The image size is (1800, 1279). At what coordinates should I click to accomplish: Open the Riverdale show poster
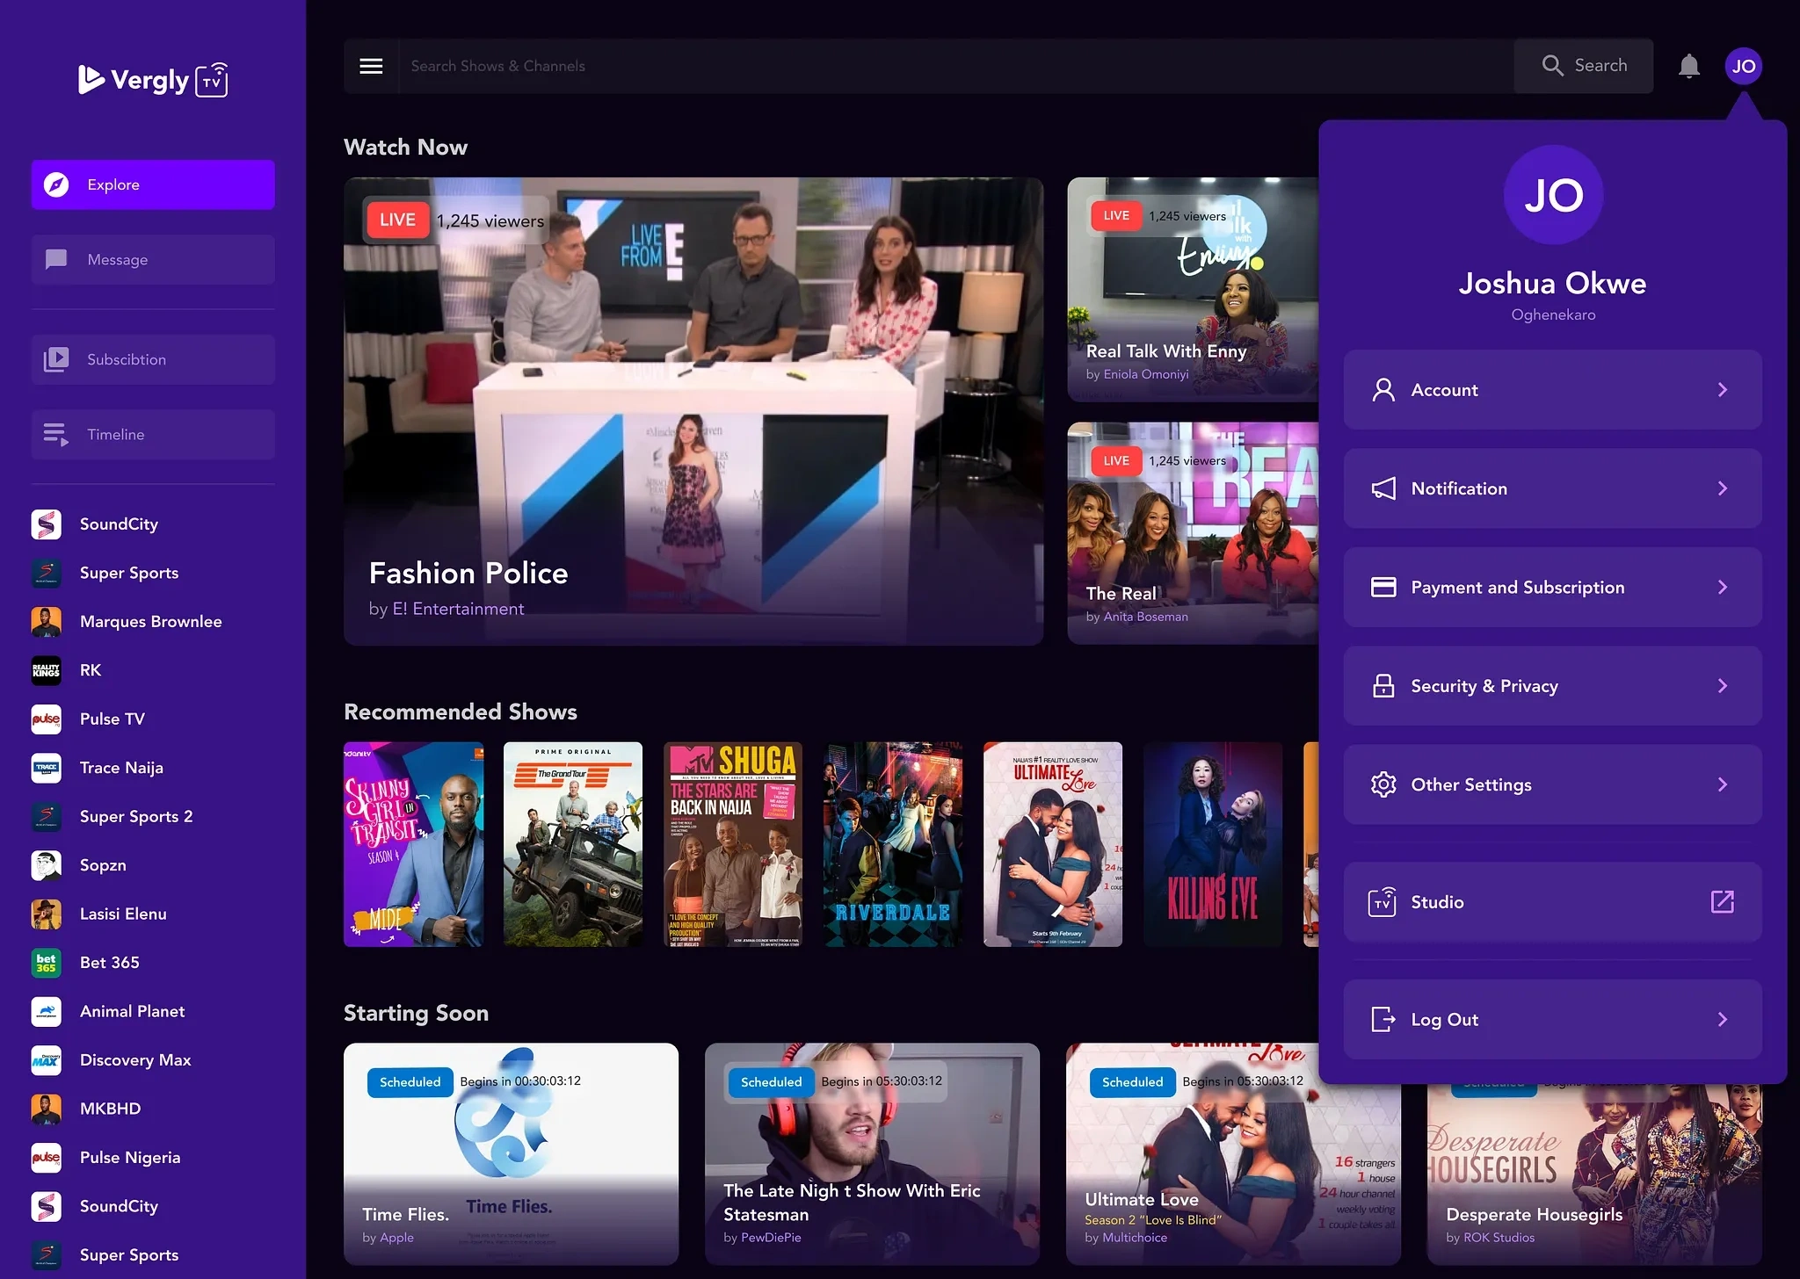point(892,844)
